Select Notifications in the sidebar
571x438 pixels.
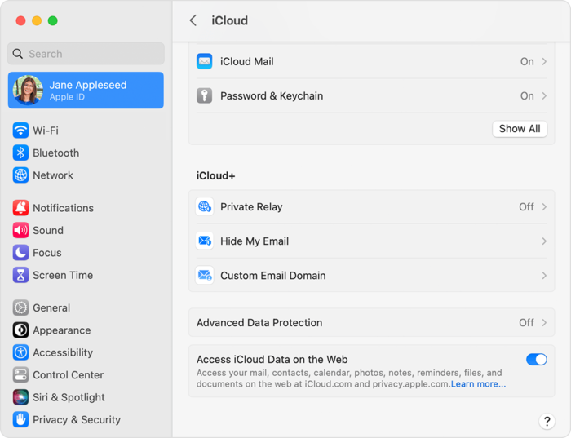86,208
